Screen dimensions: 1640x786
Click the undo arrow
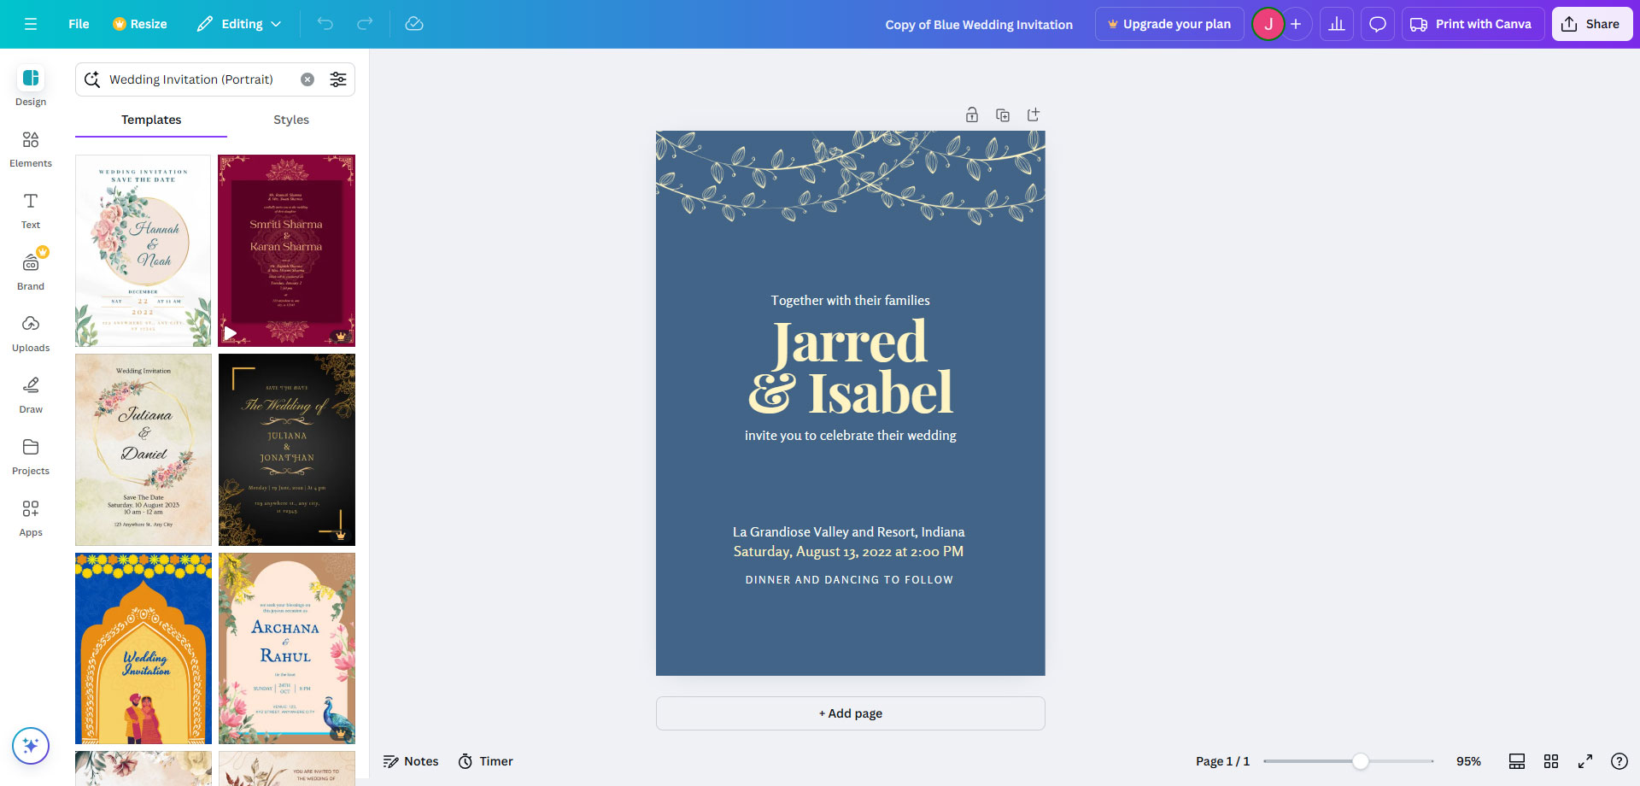(x=325, y=24)
